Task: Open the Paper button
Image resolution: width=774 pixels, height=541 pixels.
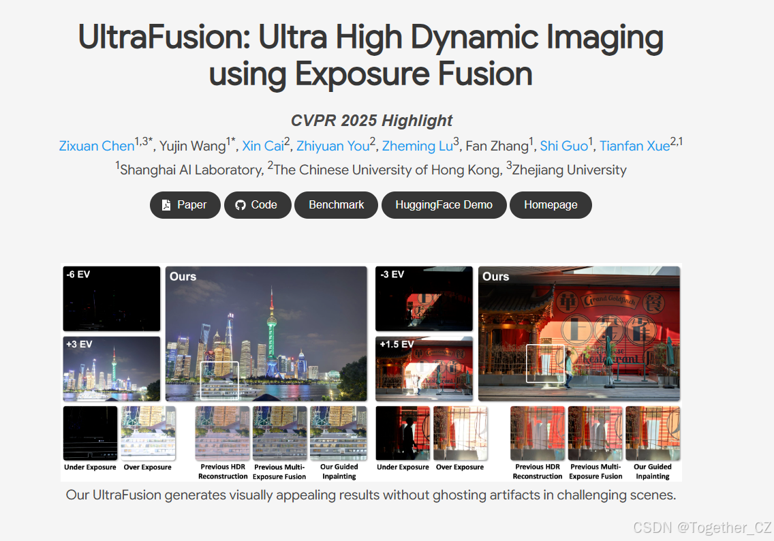Action: (185, 204)
